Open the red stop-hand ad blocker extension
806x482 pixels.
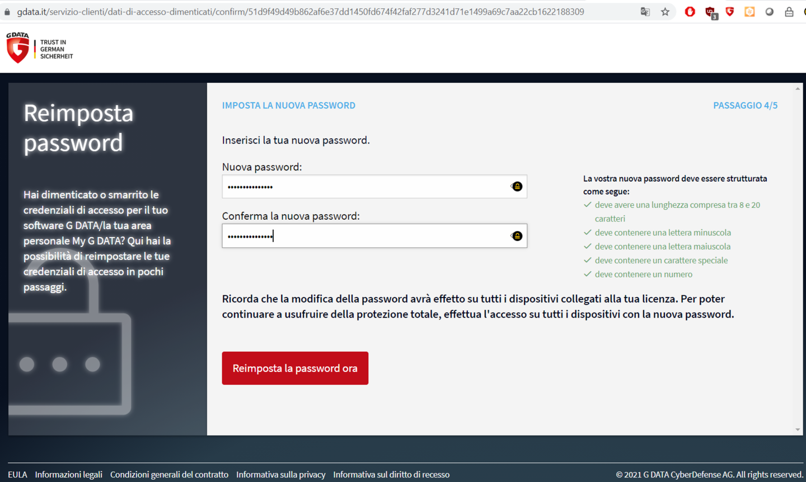[x=690, y=12]
